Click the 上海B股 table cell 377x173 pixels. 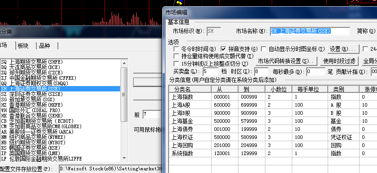pos(190,113)
